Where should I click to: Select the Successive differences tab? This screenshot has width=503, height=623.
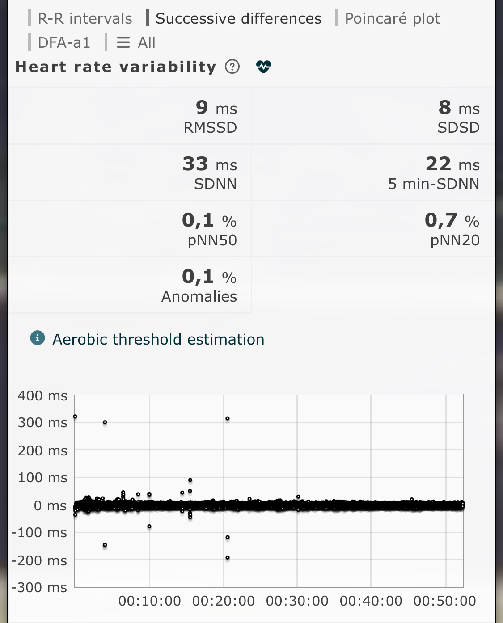point(238,18)
